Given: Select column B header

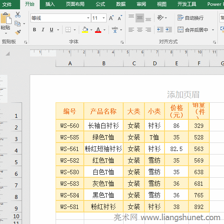Looking at the screenshot, I should click(104, 63).
